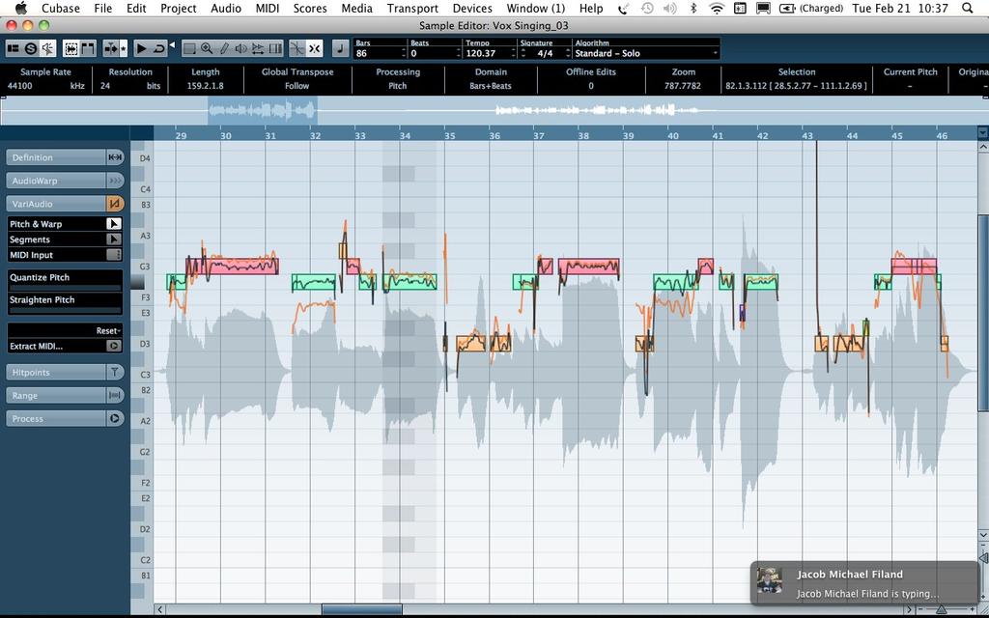
Task: Click the Beats value field
Action: (434, 54)
